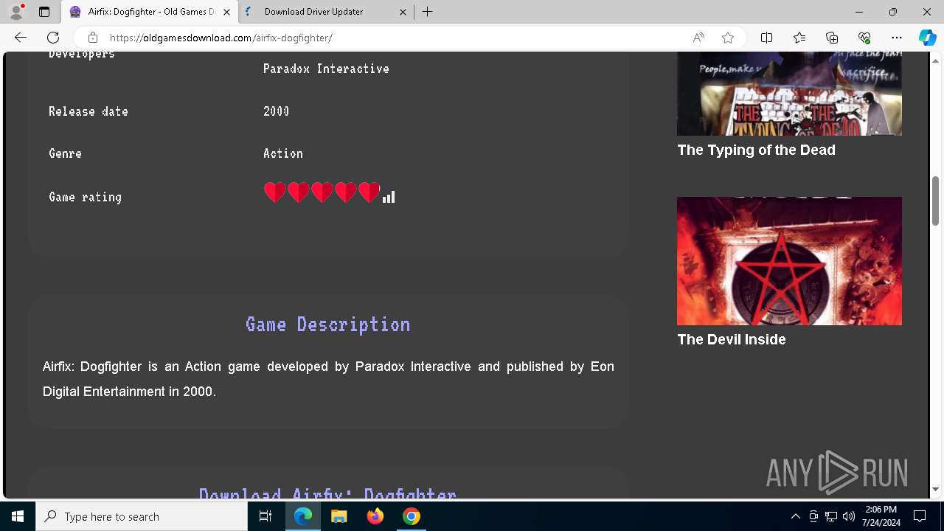Click the taskbar search box
This screenshot has width=944, height=531.
142,516
